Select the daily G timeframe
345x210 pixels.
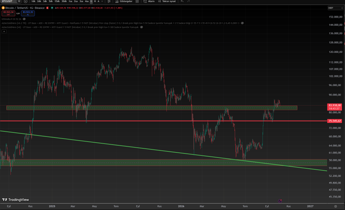click(91, 2)
